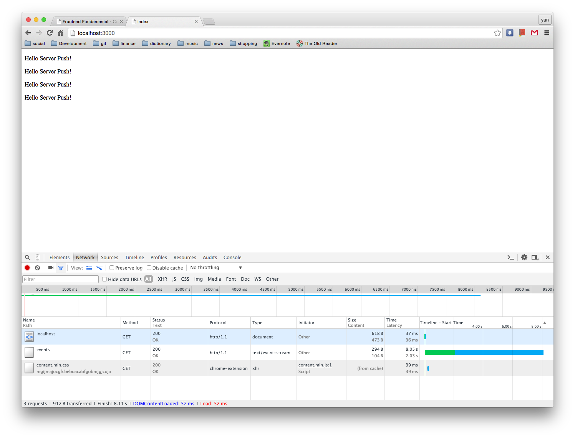Filter requests by WS

coord(258,279)
